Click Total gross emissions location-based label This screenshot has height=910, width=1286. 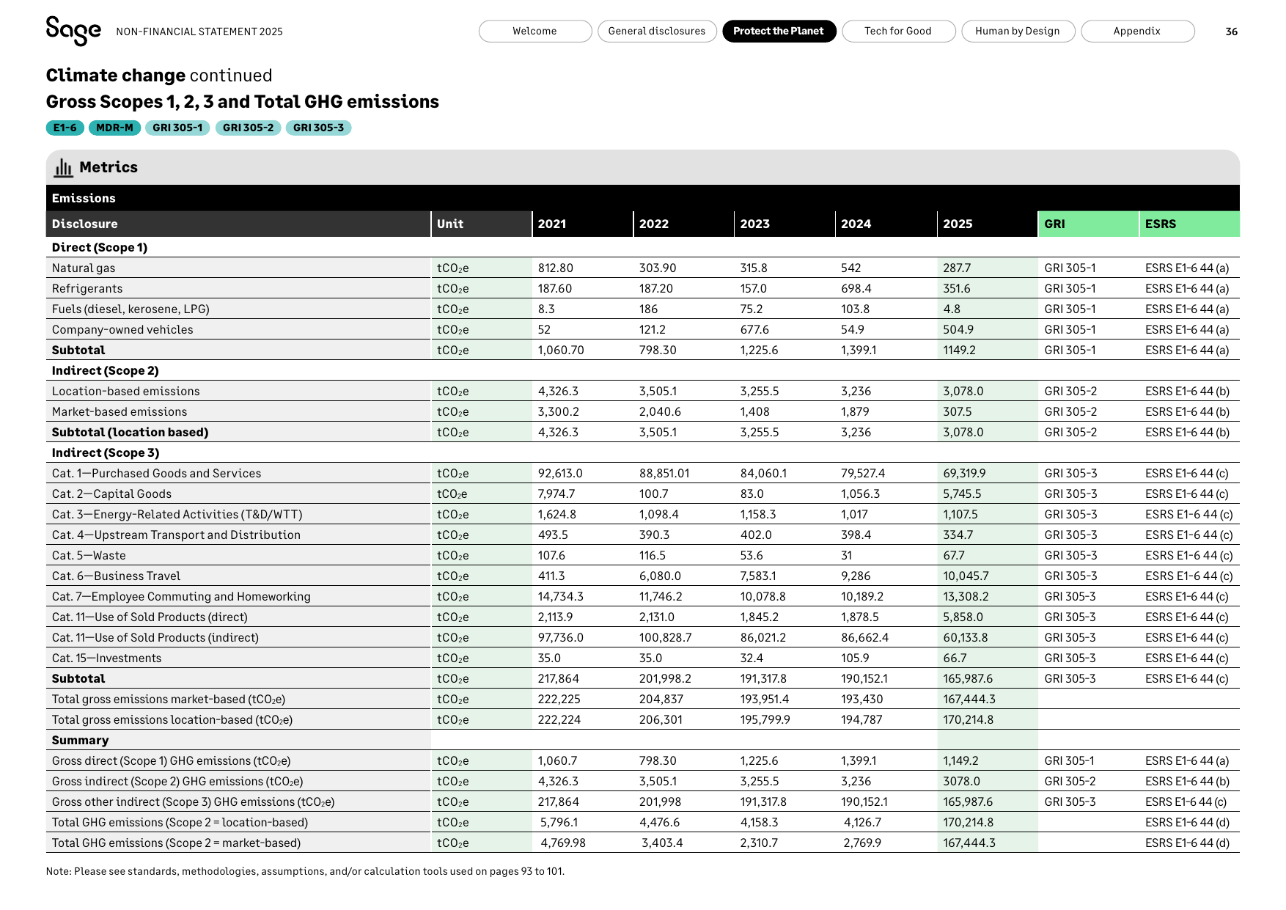click(x=172, y=720)
